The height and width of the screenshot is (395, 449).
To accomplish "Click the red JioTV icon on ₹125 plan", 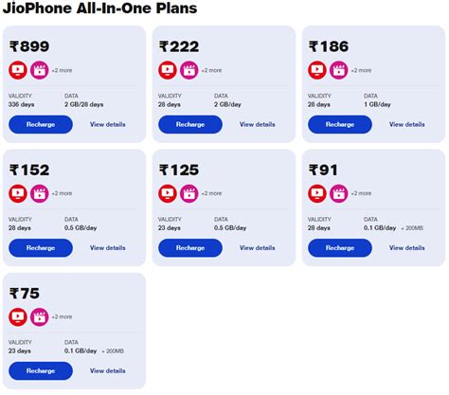I will [x=168, y=193].
